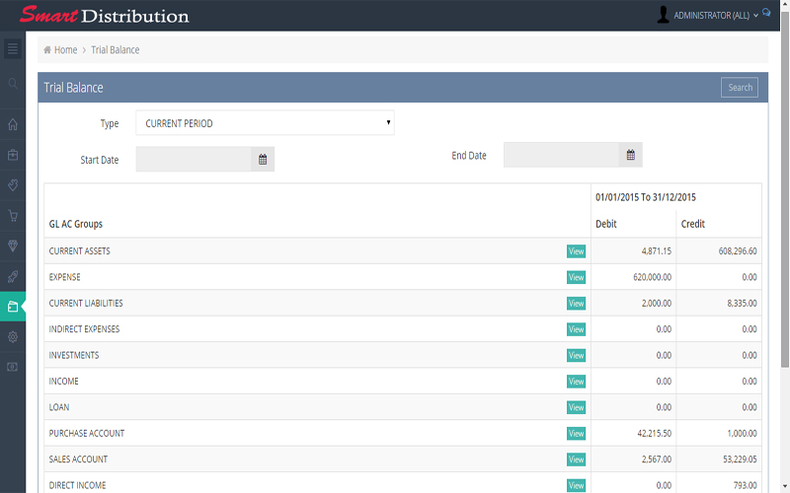Click the End Date input field
The image size is (790, 493).
point(562,155)
